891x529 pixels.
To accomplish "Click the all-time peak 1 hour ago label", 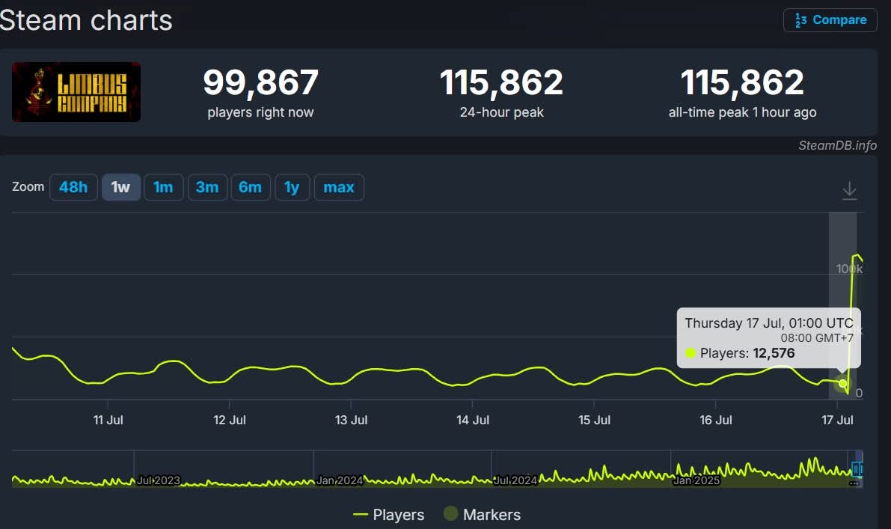I will 743,112.
